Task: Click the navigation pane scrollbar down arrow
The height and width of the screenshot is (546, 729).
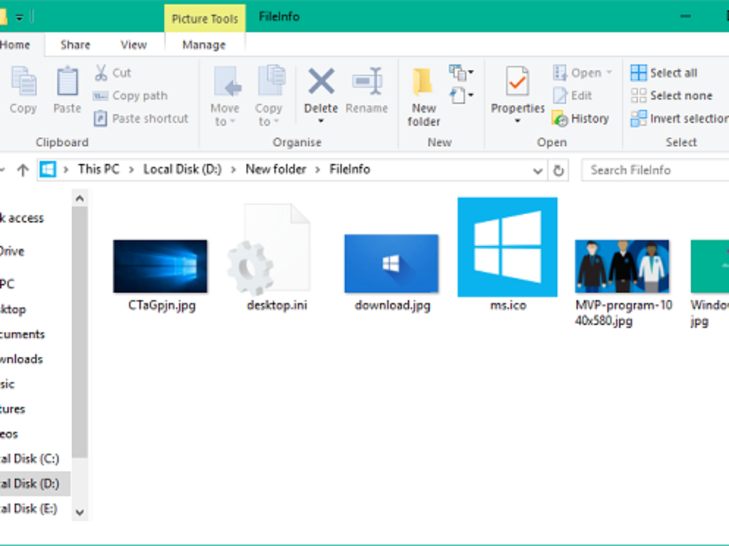Action: 80,512
